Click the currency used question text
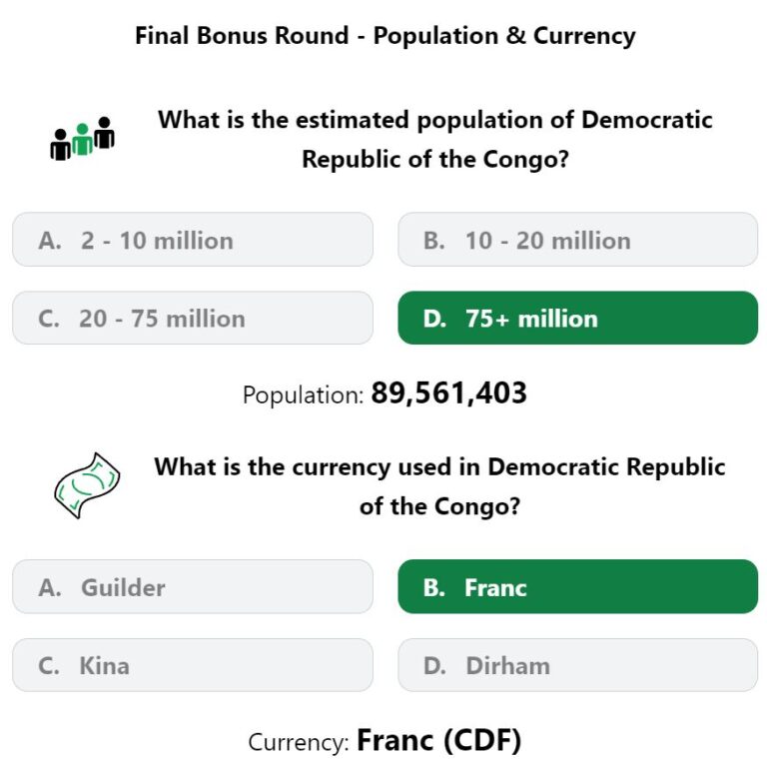The width and height of the screenshot is (767, 768). point(439,486)
